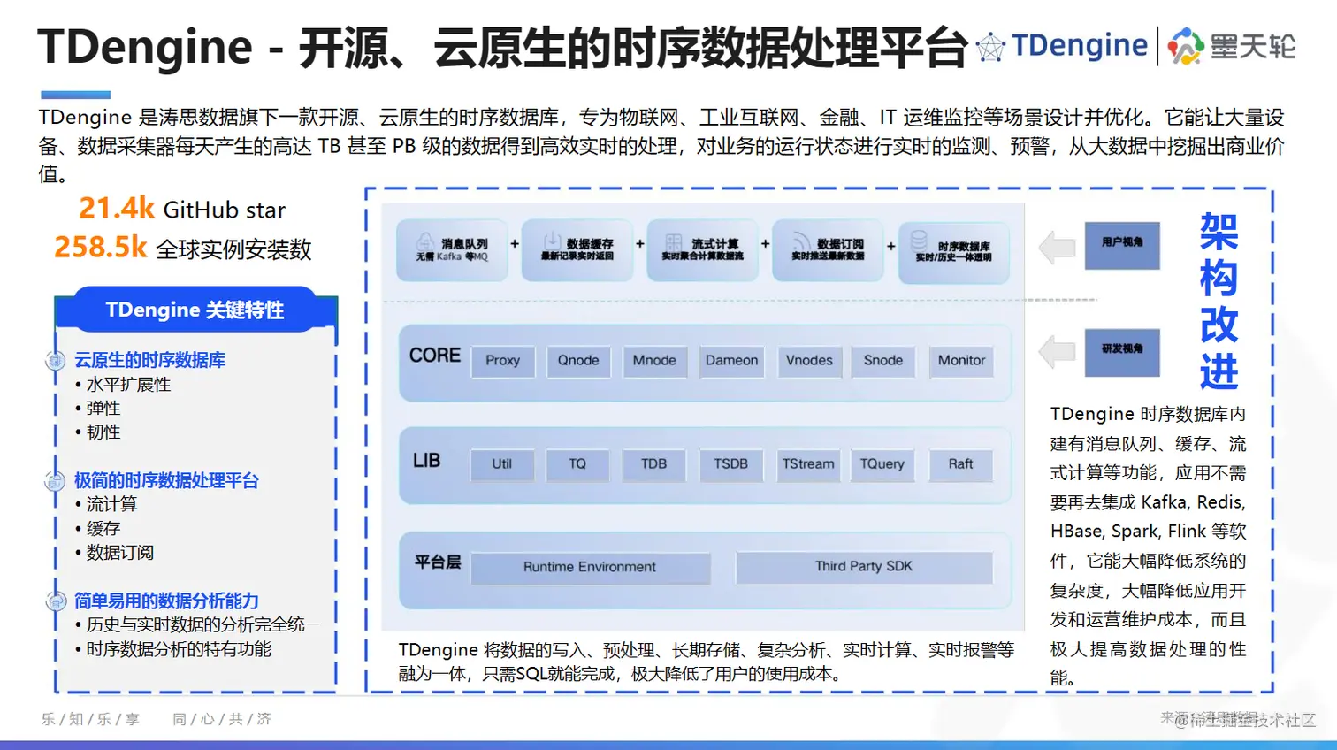Click the vertical 架构改进 title
Screen dimensions: 1337x750
[x=1219, y=301]
